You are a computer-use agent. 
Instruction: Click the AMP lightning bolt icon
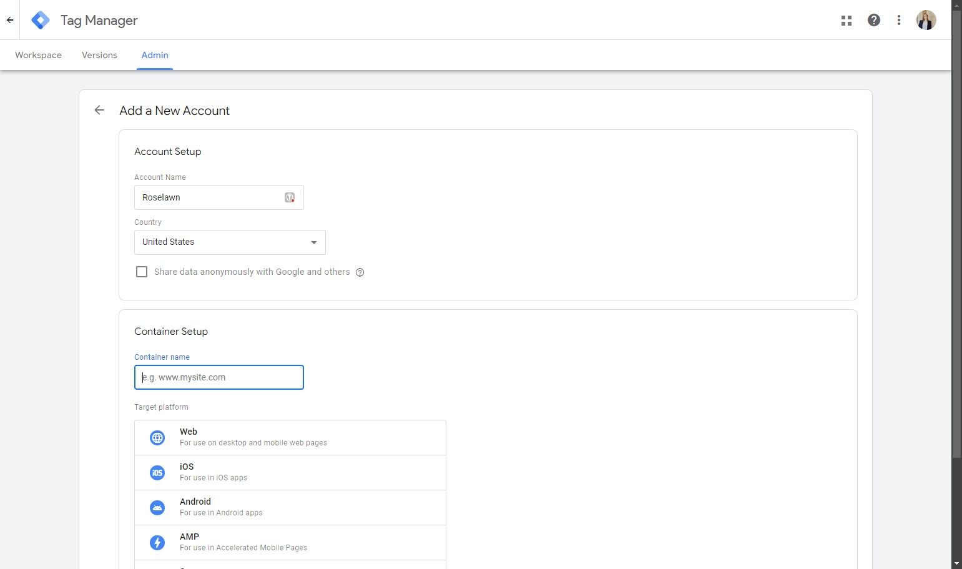(x=157, y=543)
